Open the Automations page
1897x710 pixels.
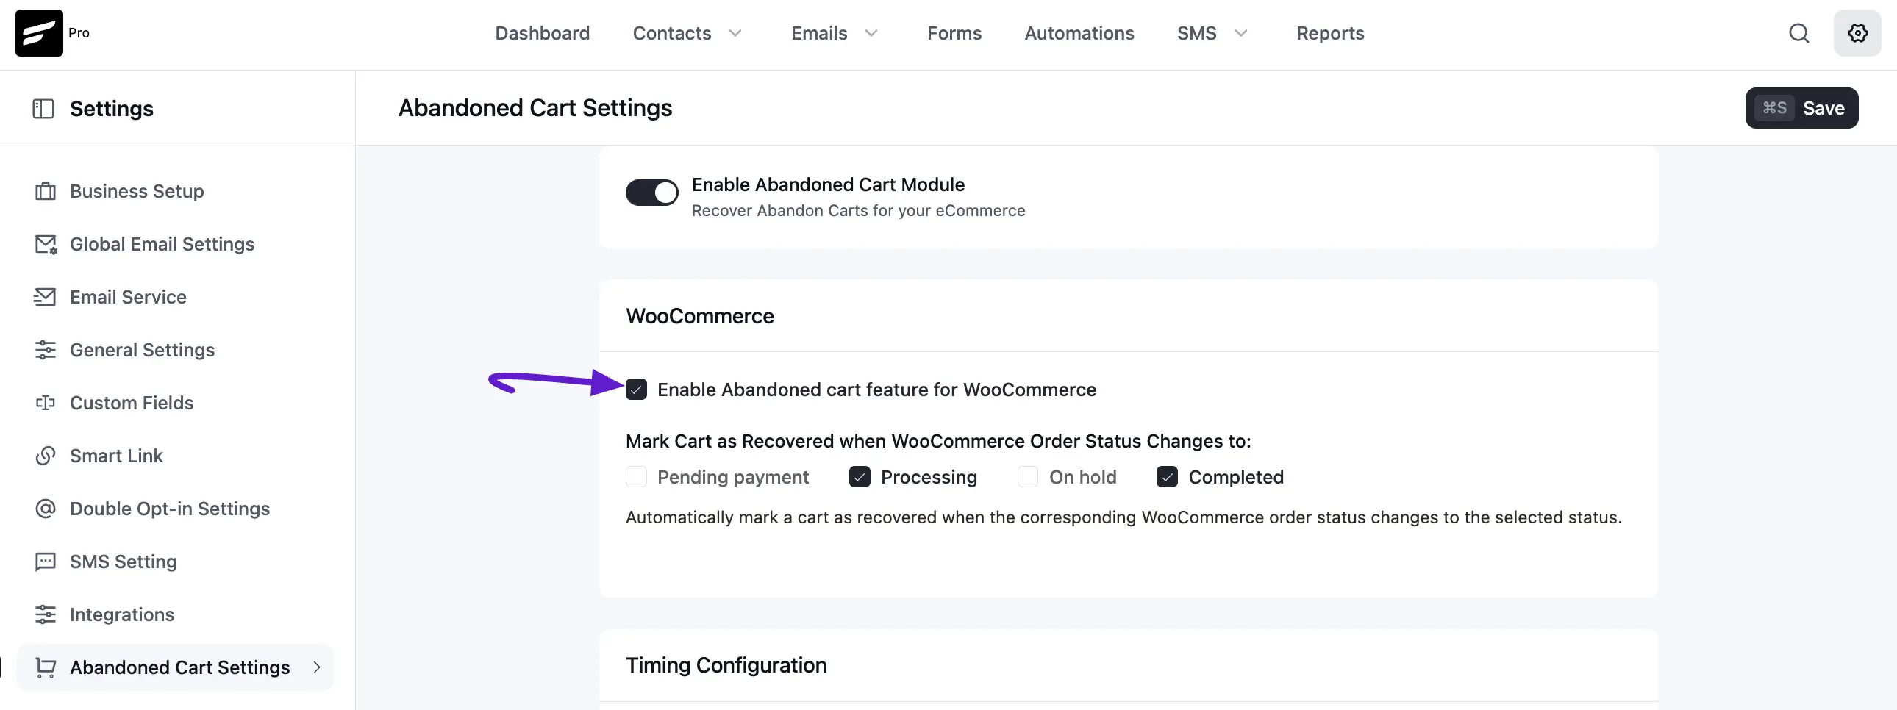1079,34
